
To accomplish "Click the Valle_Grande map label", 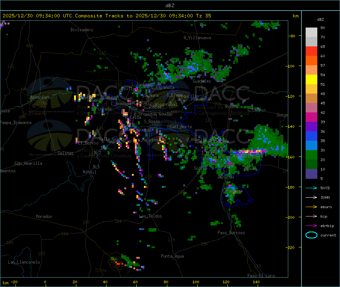I will pos(112,139).
